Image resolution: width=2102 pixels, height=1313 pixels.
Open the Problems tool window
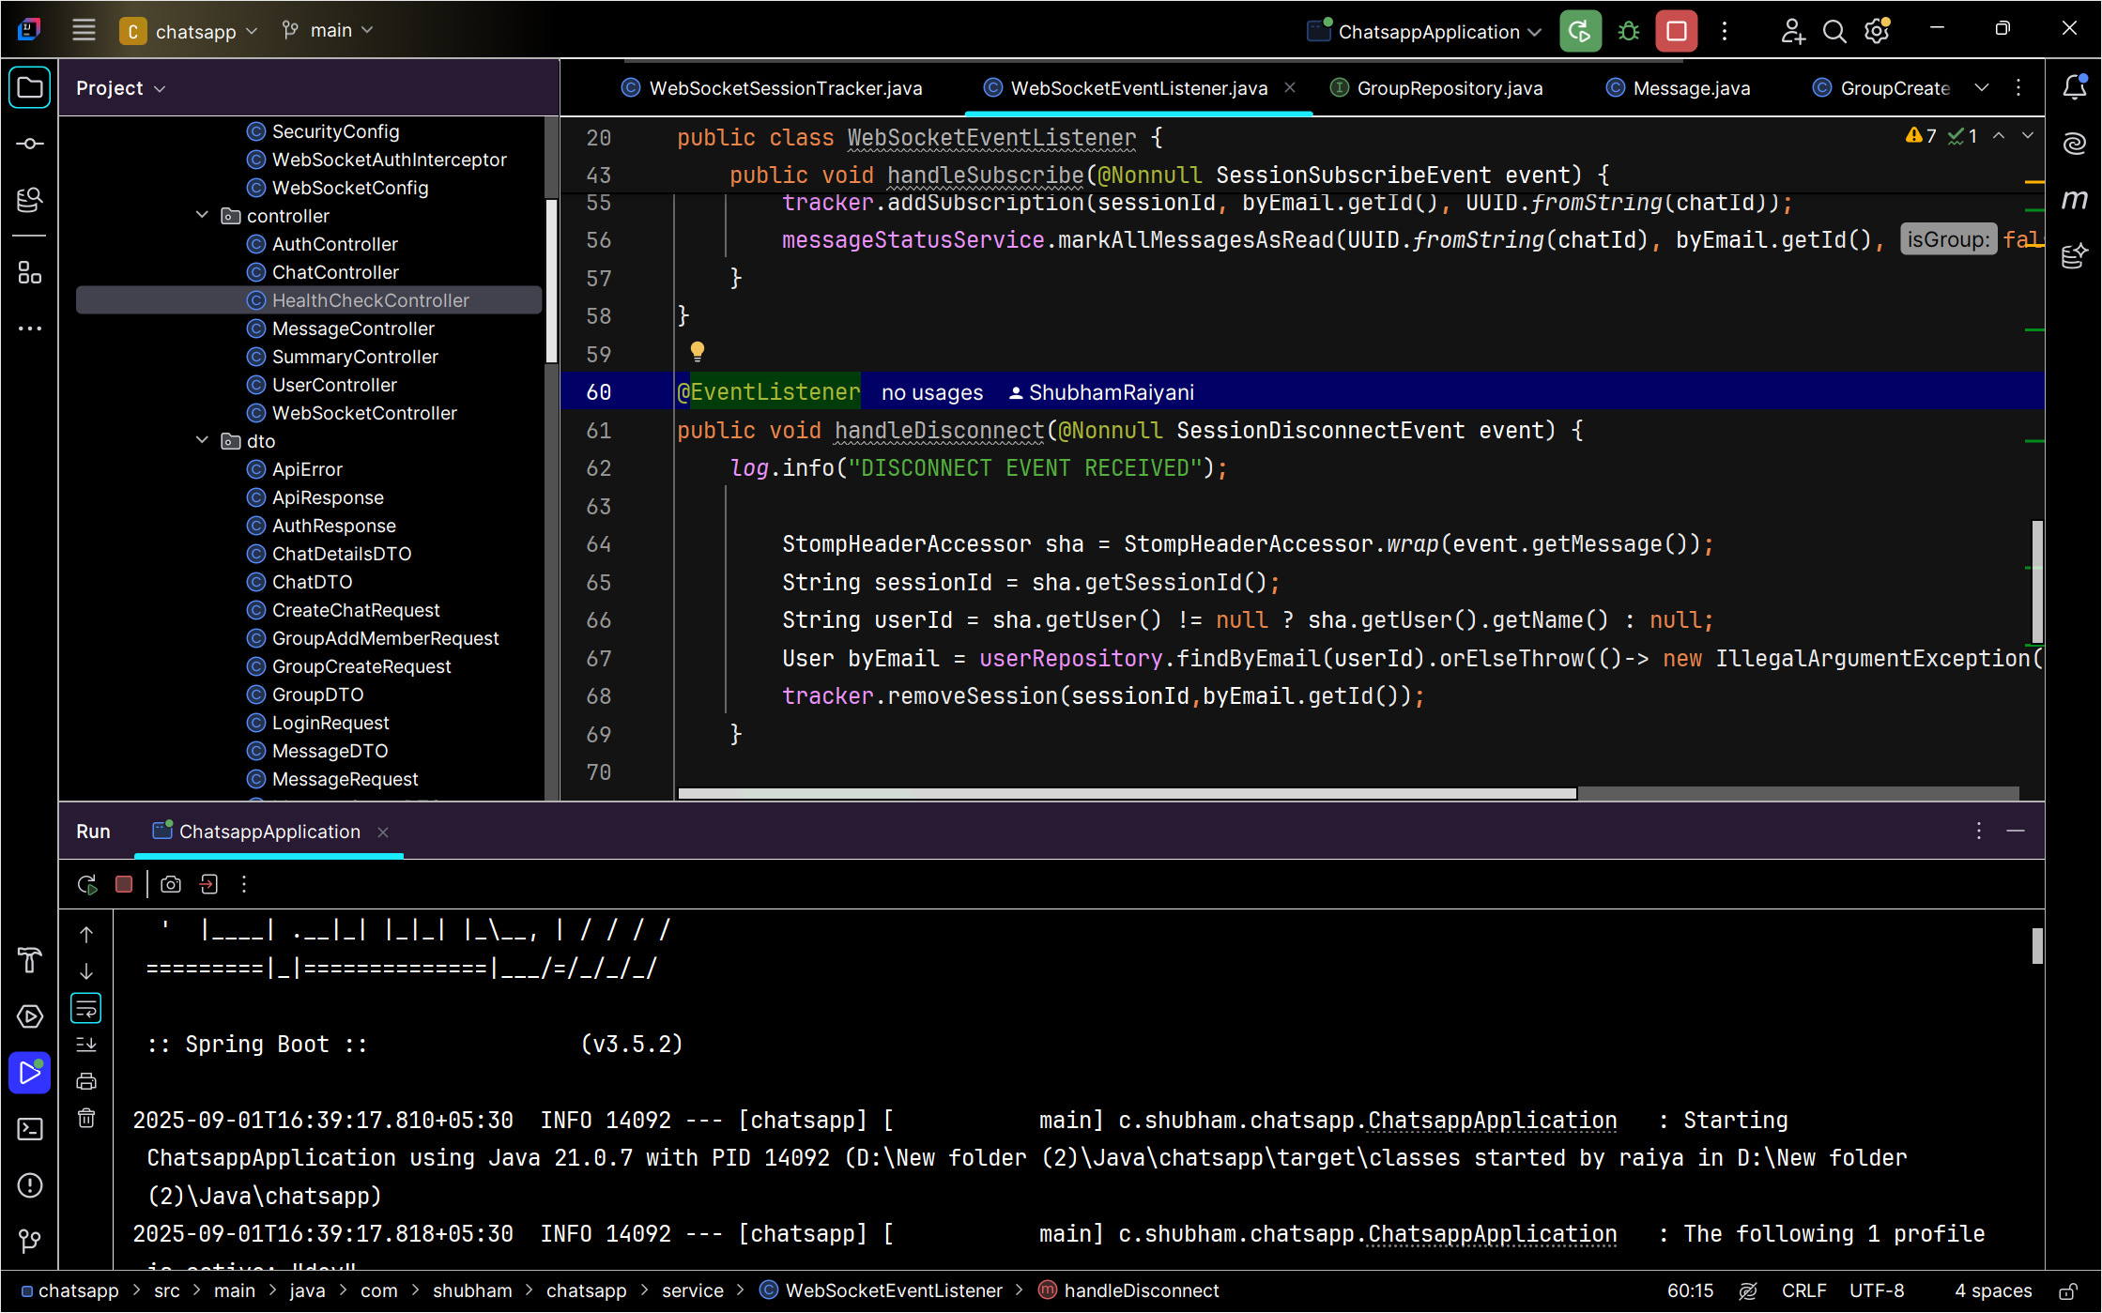30,1184
